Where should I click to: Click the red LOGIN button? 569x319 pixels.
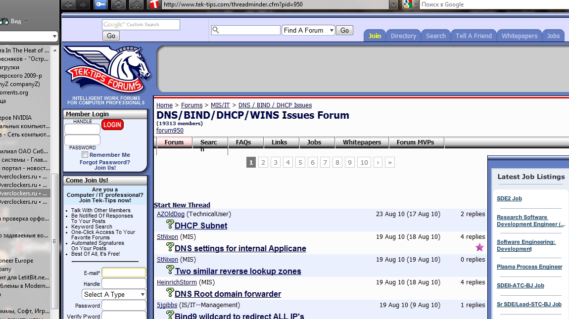coord(112,125)
